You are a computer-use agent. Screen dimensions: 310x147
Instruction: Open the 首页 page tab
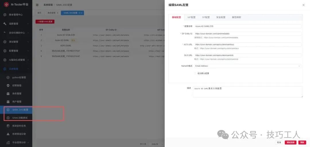tap(39, 13)
